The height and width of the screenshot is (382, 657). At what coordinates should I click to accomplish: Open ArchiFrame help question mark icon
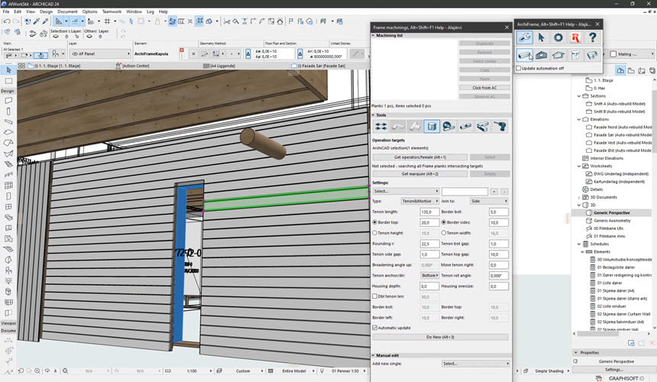[593, 37]
